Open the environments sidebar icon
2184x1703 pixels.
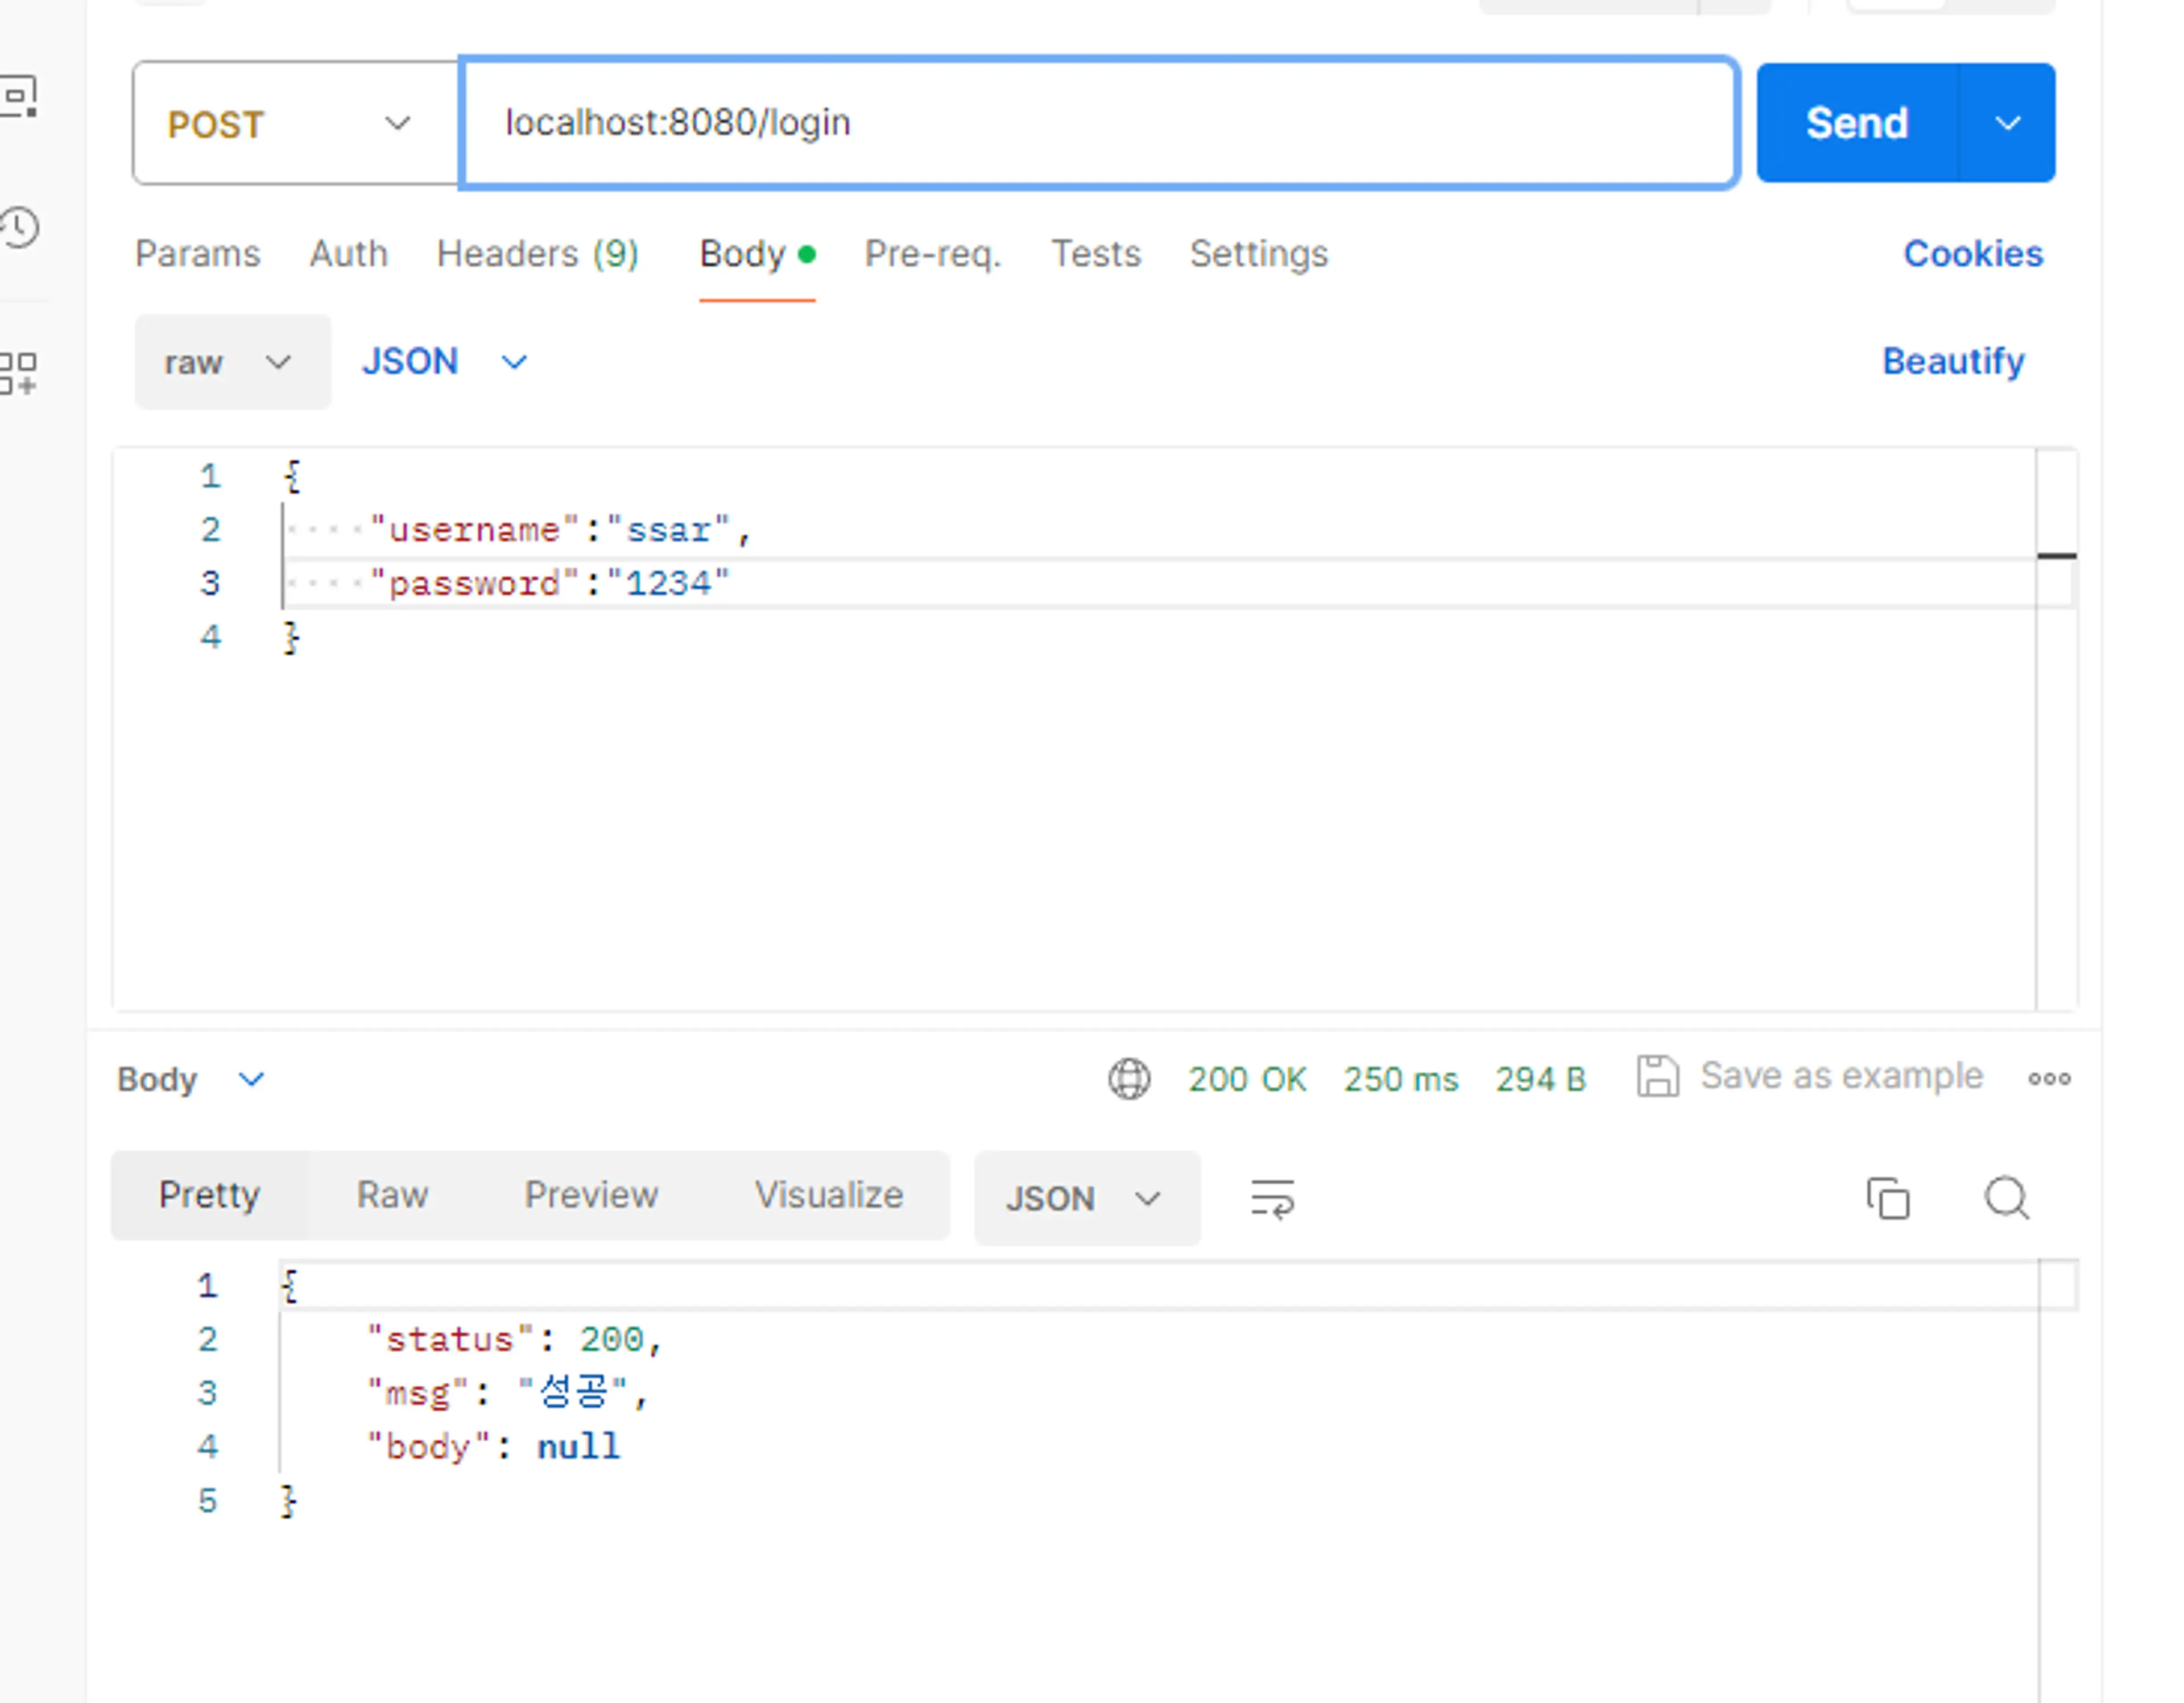tap(19, 97)
